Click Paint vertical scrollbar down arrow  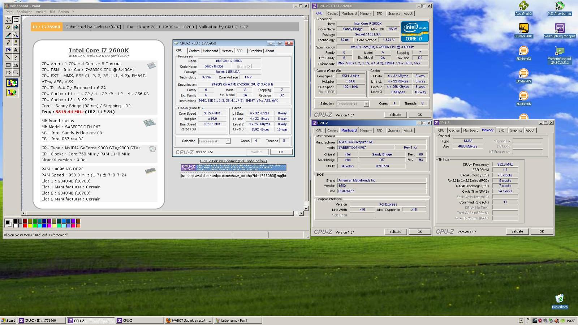[x=306, y=208]
